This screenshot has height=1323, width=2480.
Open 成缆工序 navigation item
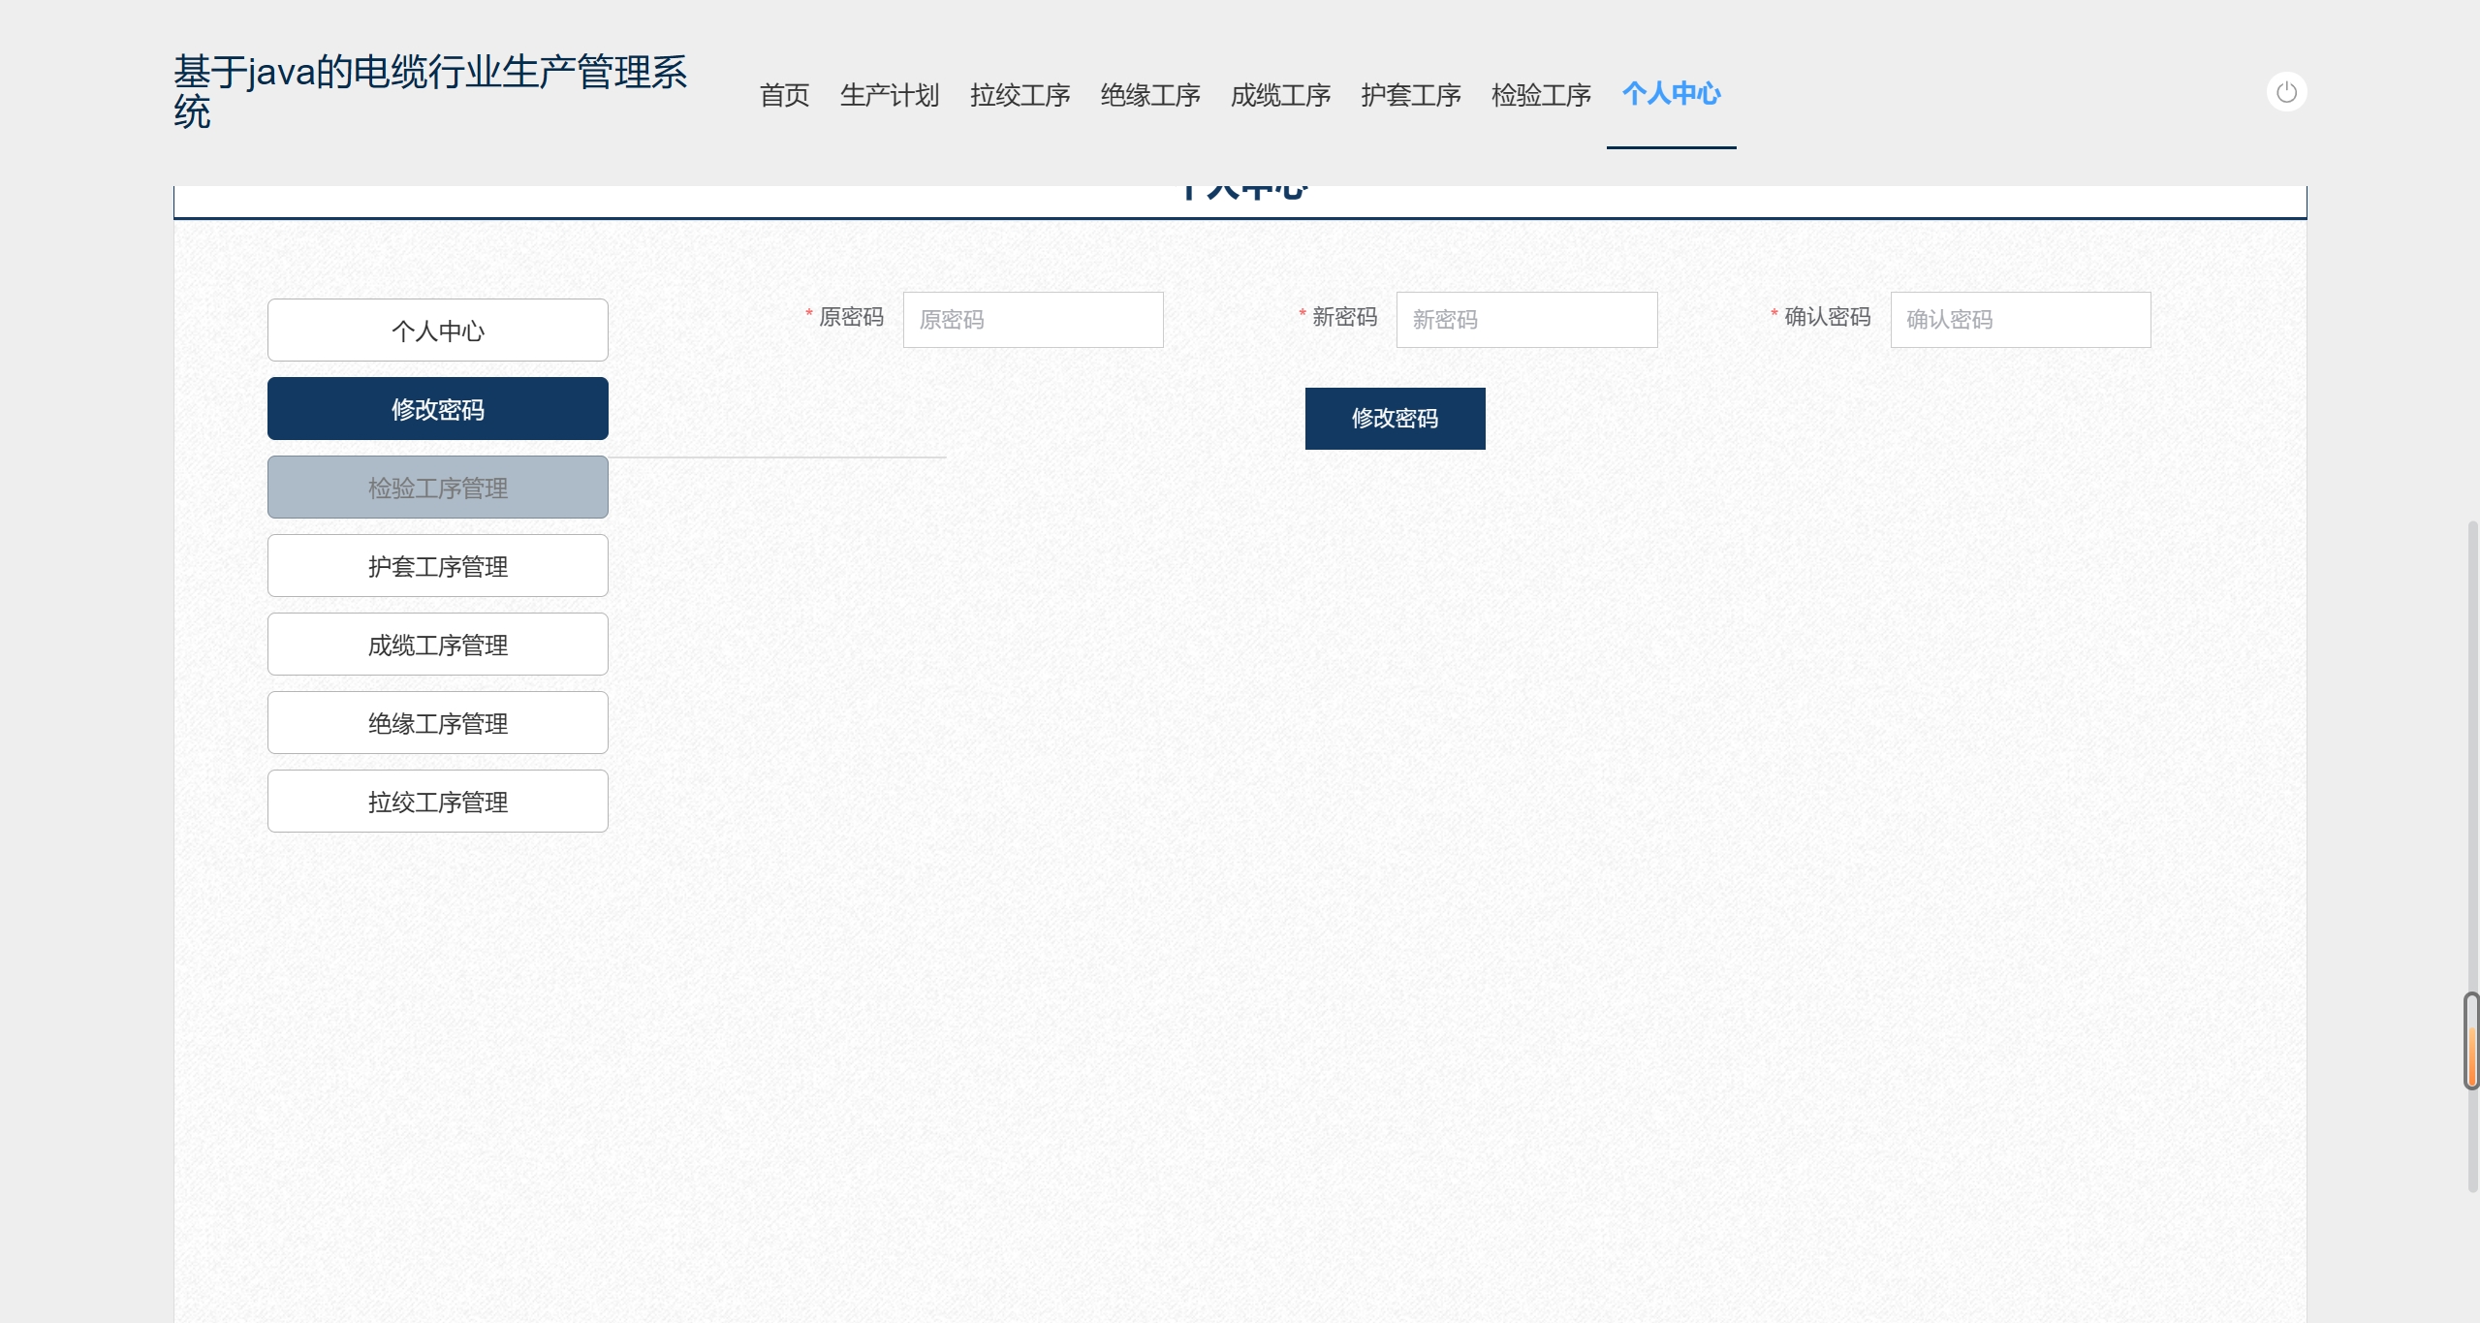[x=1280, y=94]
